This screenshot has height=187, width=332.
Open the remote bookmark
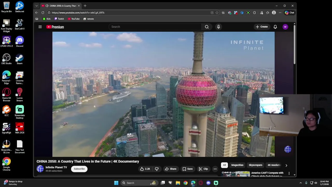(88, 19)
